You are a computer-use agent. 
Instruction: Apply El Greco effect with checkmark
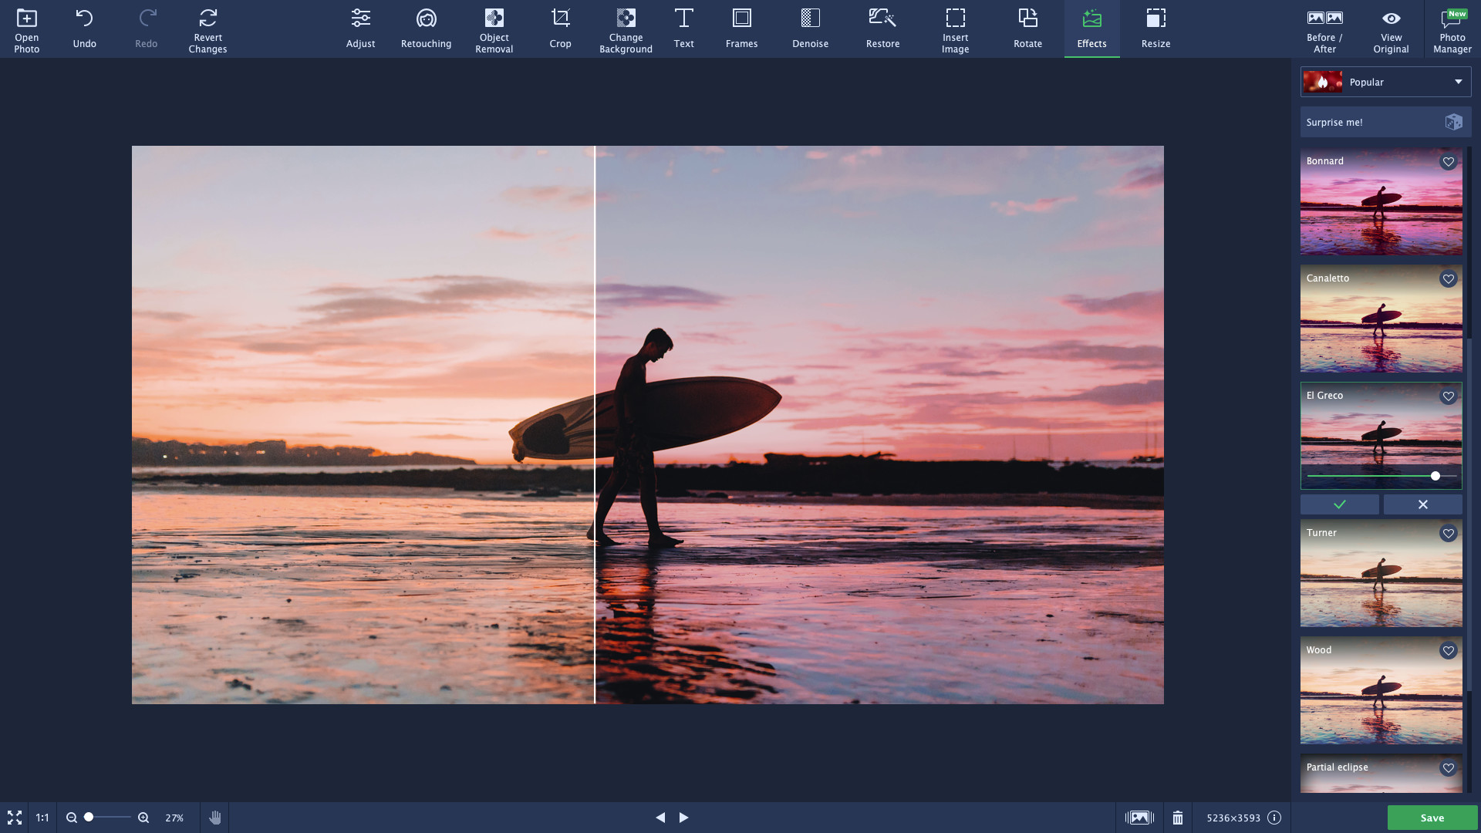pos(1339,504)
